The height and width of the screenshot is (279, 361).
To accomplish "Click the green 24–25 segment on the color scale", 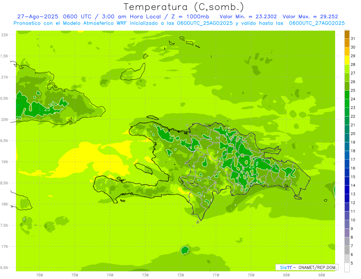I will [x=347, y=95].
